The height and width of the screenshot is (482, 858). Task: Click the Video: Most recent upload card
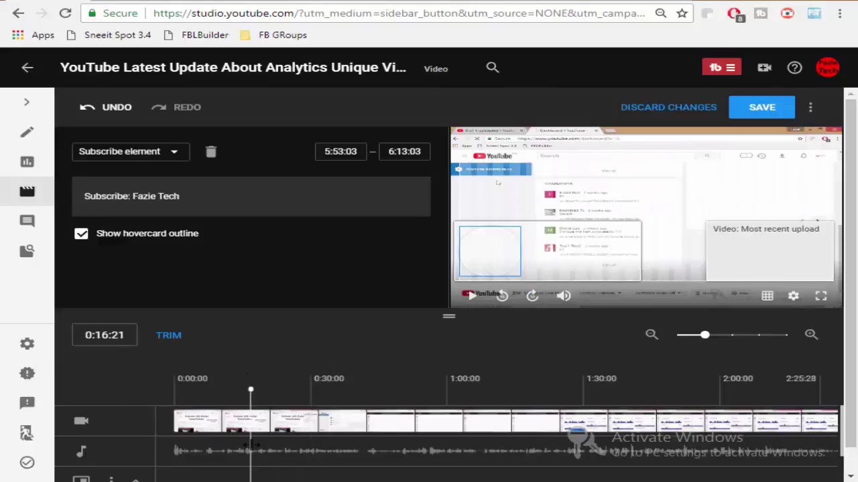point(770,251)
